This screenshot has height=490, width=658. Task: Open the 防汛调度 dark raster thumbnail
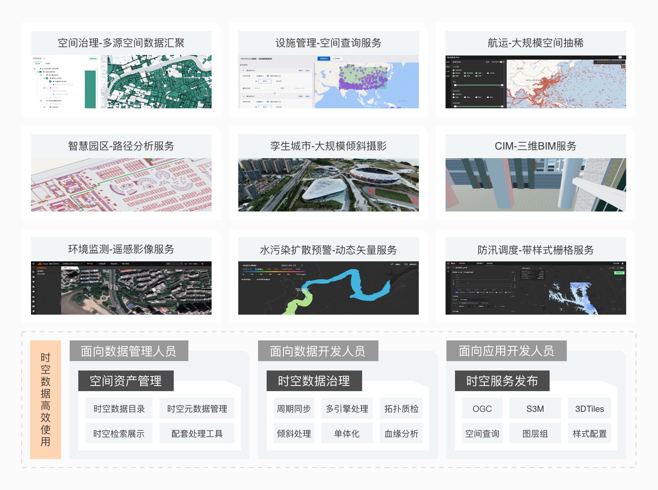pos(536,288)
